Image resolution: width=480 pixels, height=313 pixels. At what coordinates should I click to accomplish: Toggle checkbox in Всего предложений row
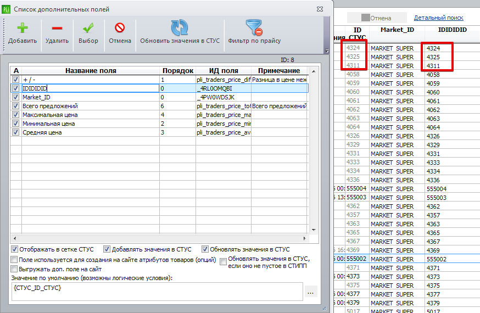15,106
